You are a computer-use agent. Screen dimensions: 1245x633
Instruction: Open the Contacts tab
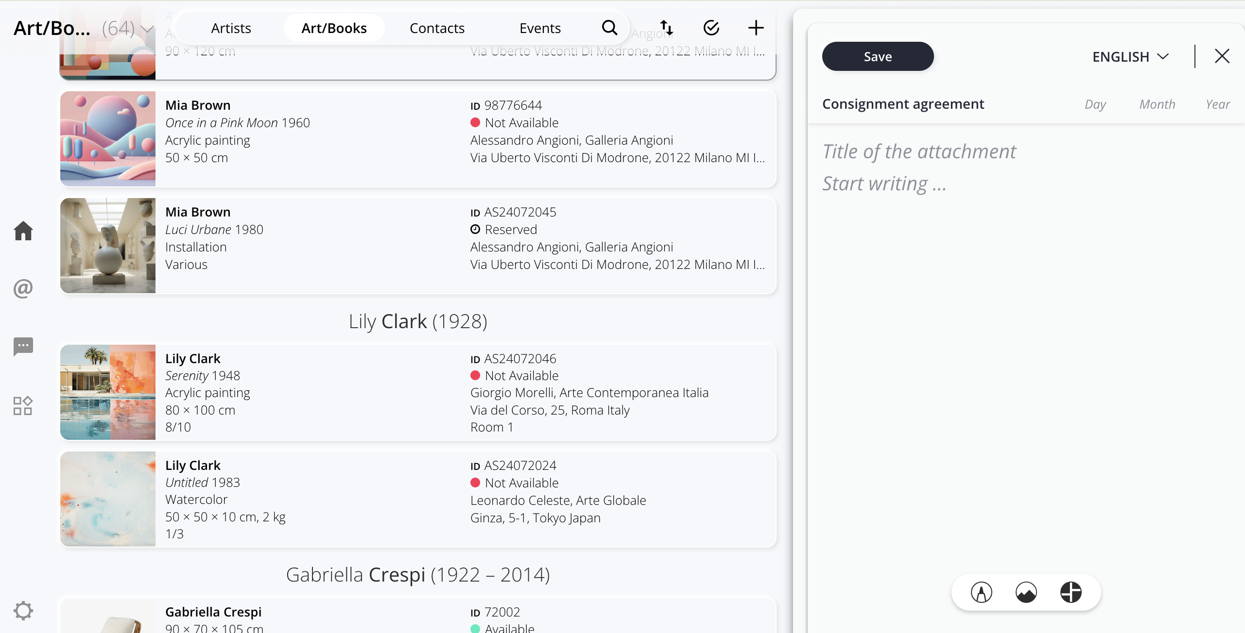click(437, 28)
